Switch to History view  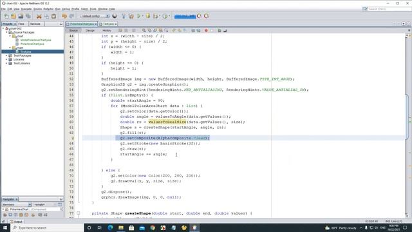pos(106,30)
